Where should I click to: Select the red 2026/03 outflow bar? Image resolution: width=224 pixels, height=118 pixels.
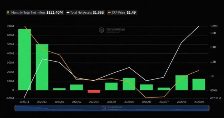pos(94,92)
